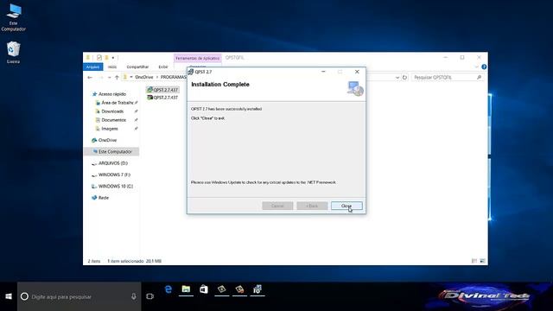This screenshot has height=311, width=553.
Task: Click OneDrive in the address breadcrumb
Action: (144, 77)
